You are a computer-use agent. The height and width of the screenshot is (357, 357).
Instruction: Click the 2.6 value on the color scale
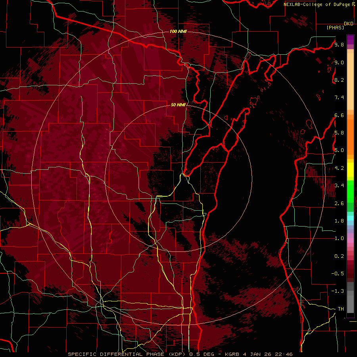[339, 203]
